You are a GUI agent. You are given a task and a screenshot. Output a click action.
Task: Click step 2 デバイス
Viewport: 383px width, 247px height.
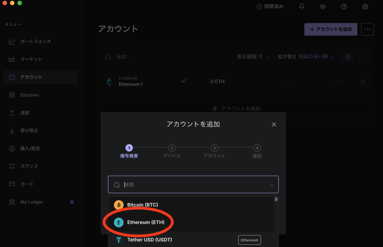(171, 151)
